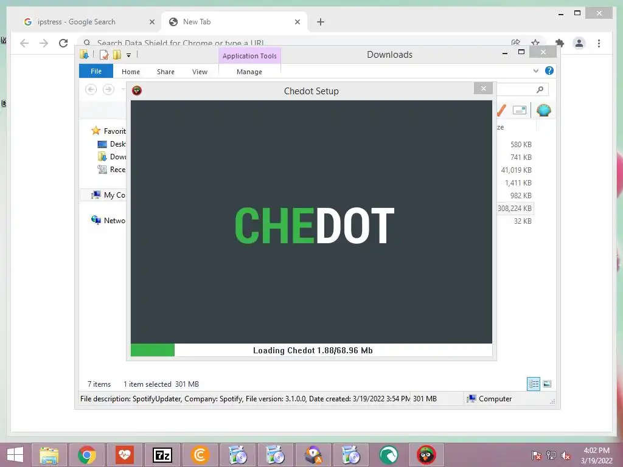Select Network in the navigation pane
Image resolution: width=623 pixels, height=467 pixels.
(108, 220)
